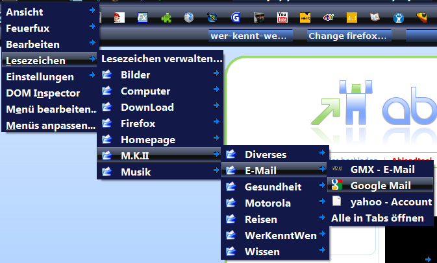
Task: Click the red-haired cartoon face bookmark icon
Action: coord(119,17)
